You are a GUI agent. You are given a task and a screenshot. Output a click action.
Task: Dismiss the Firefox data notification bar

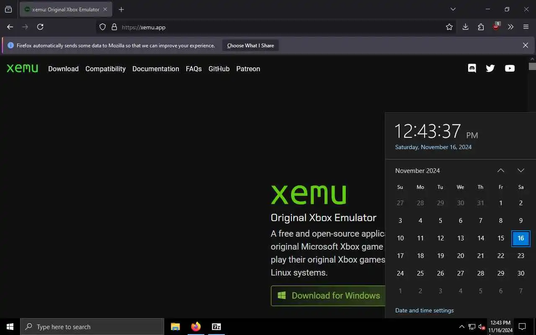526,45
